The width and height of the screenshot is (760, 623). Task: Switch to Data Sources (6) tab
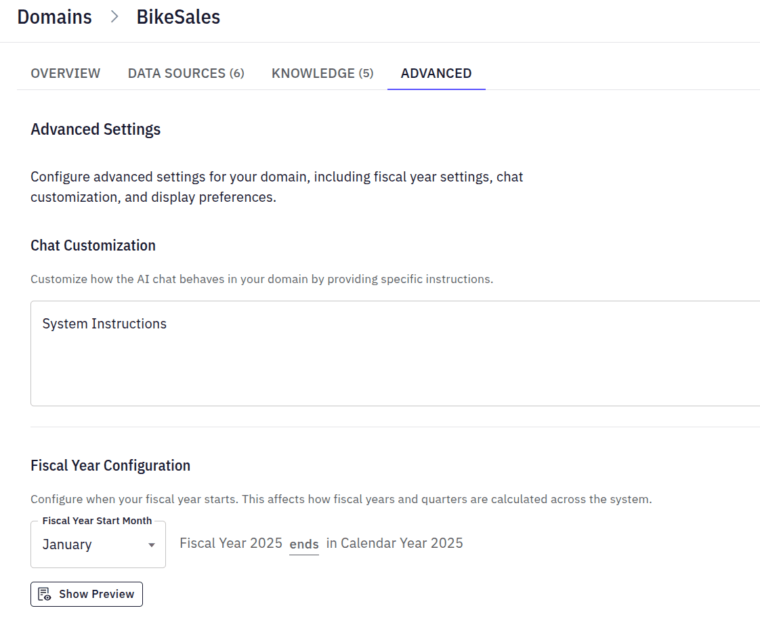point(186,73)
